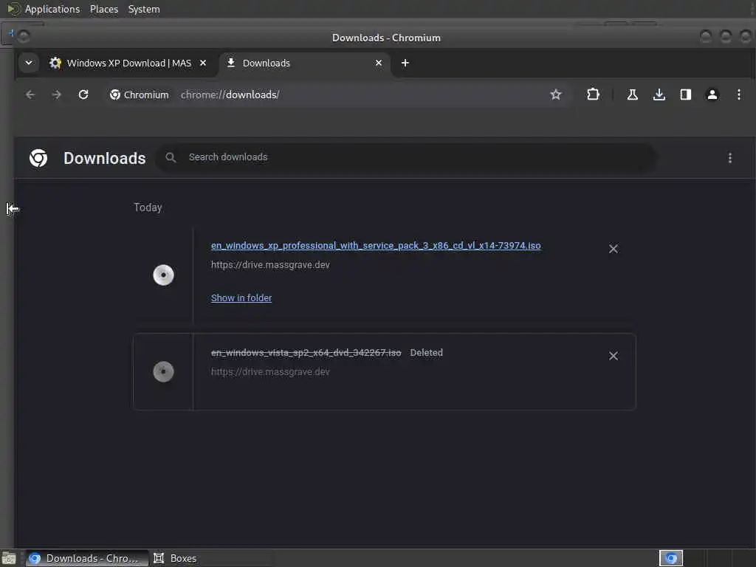Click the show desktop icon in bottom panel
Screen dimensions: 756x567
pyautogui.click(x=9, y=558)
